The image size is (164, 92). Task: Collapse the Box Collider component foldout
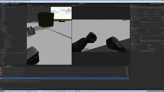[x=131, y=20]
